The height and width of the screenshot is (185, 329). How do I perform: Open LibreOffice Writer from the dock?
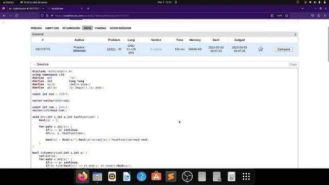click(127, 176)
